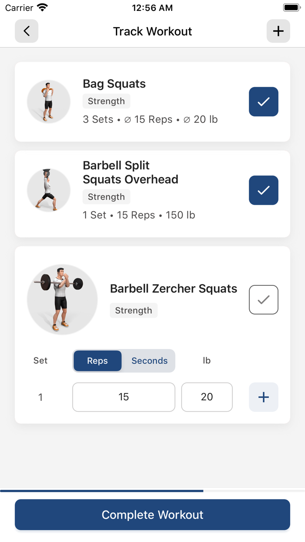The image size is (305, 542).
Task: Click the reps input showing 15
Action: (x=123, y=397)
